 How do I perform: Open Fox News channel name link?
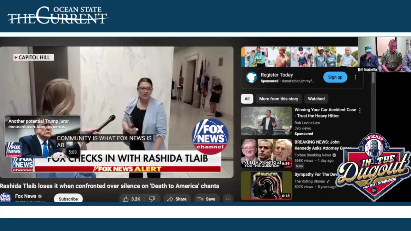(26, 196)
